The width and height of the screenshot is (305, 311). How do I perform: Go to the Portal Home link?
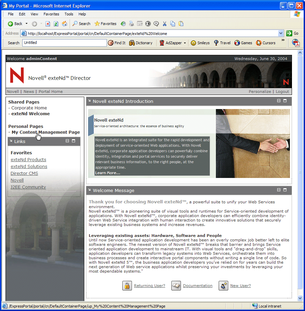(51, 92)
